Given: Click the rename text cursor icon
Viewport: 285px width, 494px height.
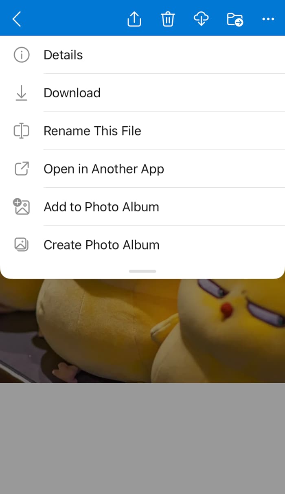Looking at the screenshot, I should [x=22, y=131].
